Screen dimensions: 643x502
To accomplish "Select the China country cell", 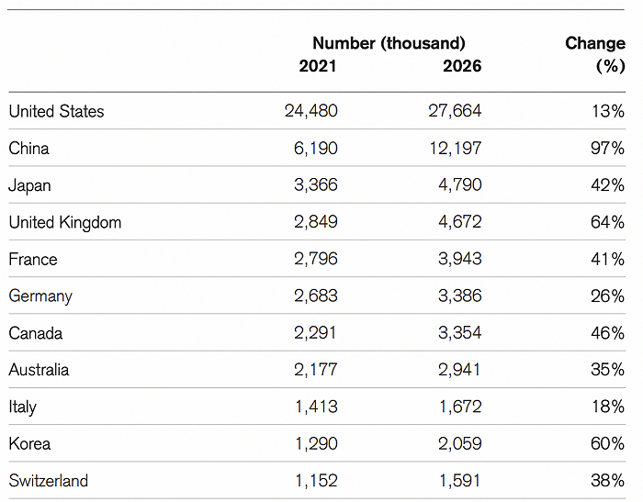I will 28,149.
